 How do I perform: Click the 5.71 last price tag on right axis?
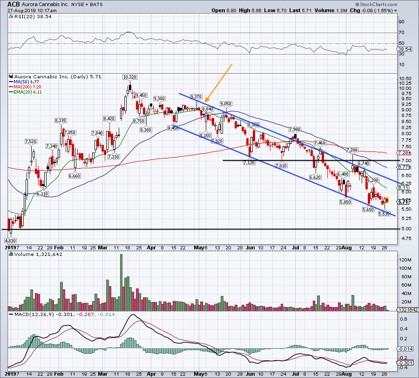404,202
